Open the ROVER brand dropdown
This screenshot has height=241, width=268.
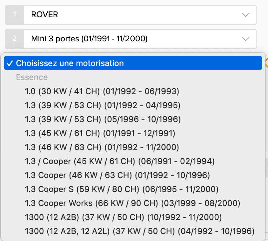[131, 15]
